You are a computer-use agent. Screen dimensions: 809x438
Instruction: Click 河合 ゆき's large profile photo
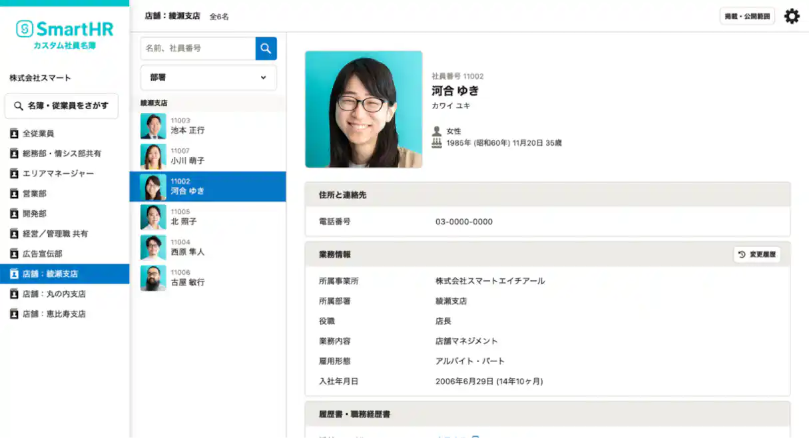364,109
